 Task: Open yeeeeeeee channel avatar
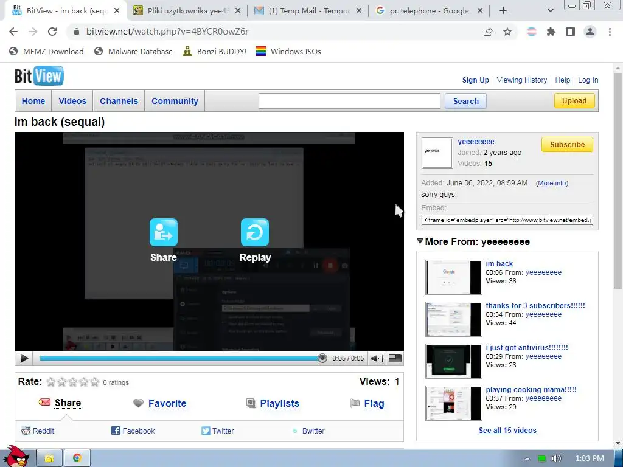click(x=437, y=153)
